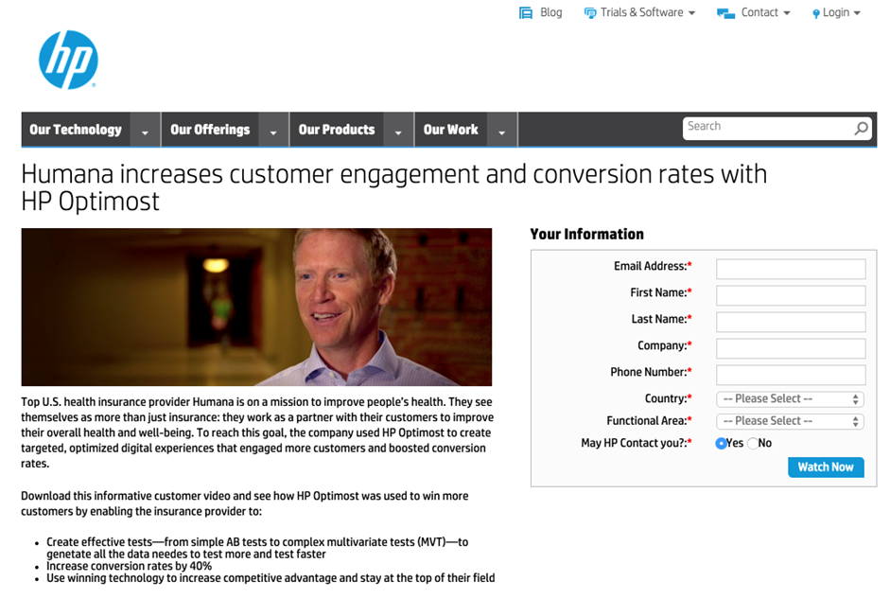Click the Trials & Software monitor icon
This screenshot has height=599, width=890.
590,12
